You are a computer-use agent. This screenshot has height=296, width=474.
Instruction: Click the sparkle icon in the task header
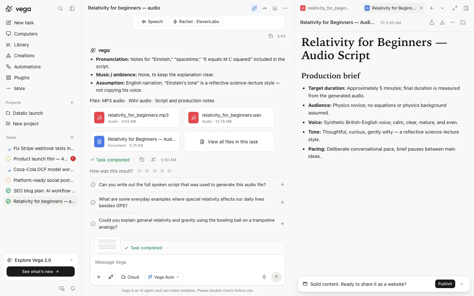click(x=254, y=8)
